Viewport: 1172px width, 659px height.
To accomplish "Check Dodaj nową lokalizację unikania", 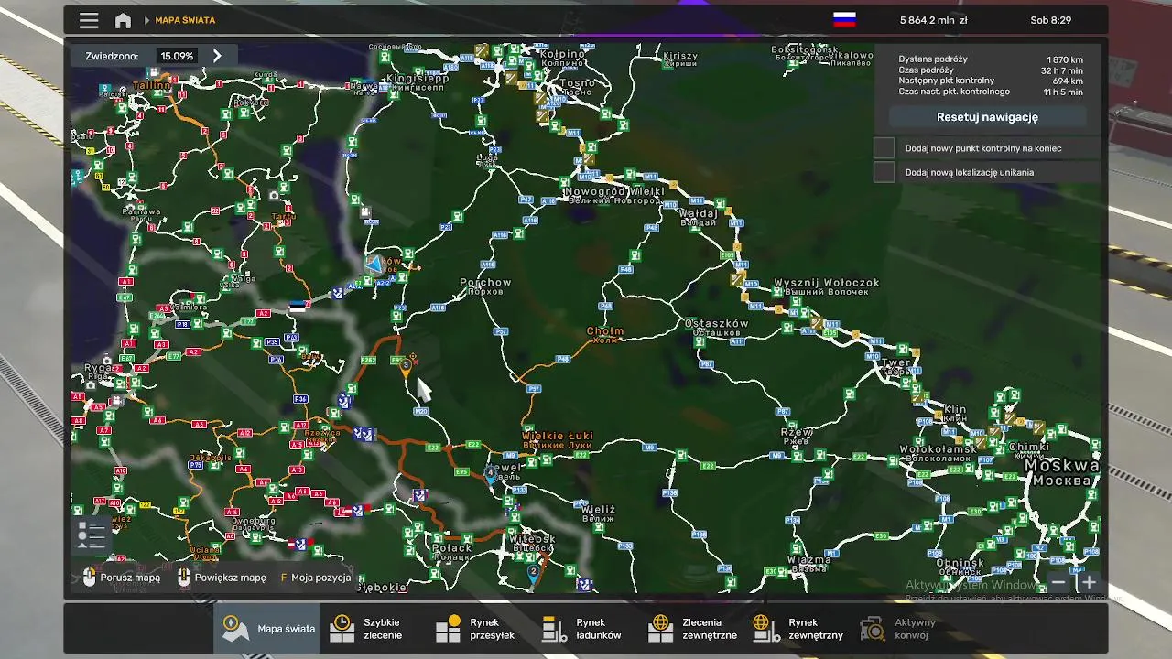I will (884, 172).
